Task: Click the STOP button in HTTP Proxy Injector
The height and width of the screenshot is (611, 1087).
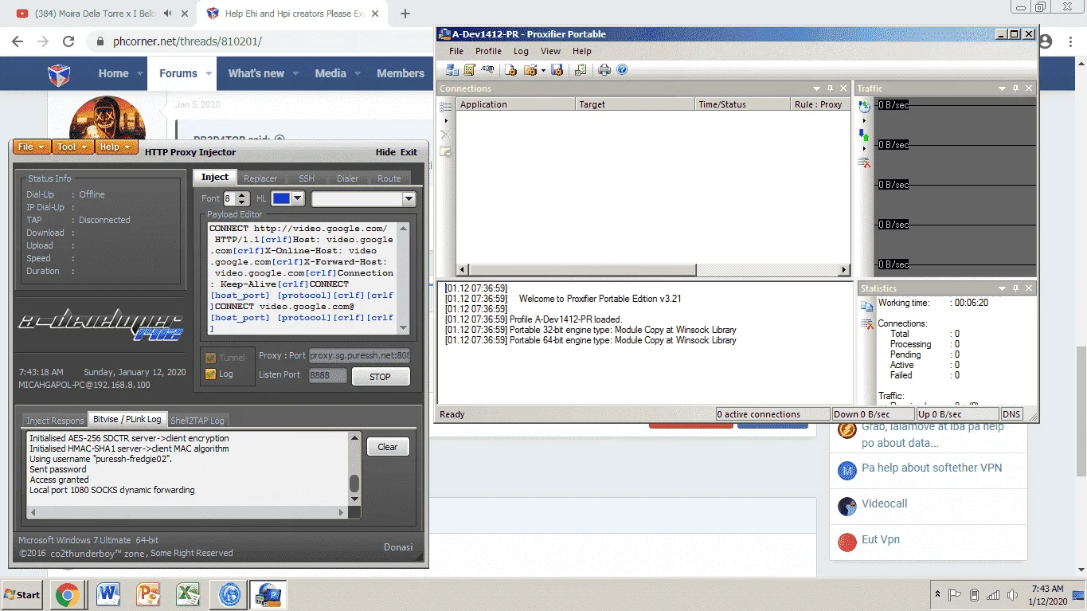Action: (x=381, y=377)
